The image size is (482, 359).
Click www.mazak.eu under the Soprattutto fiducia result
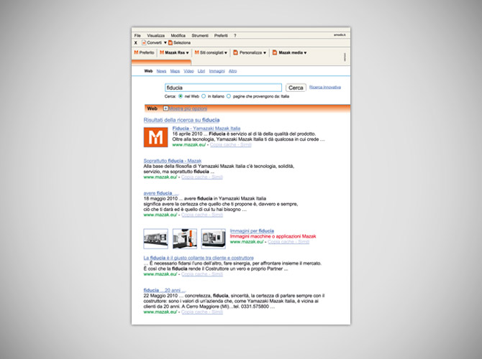coord(160,177)
